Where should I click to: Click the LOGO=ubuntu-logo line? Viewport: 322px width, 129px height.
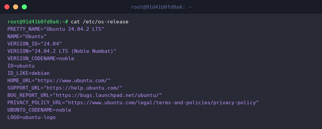32,117
